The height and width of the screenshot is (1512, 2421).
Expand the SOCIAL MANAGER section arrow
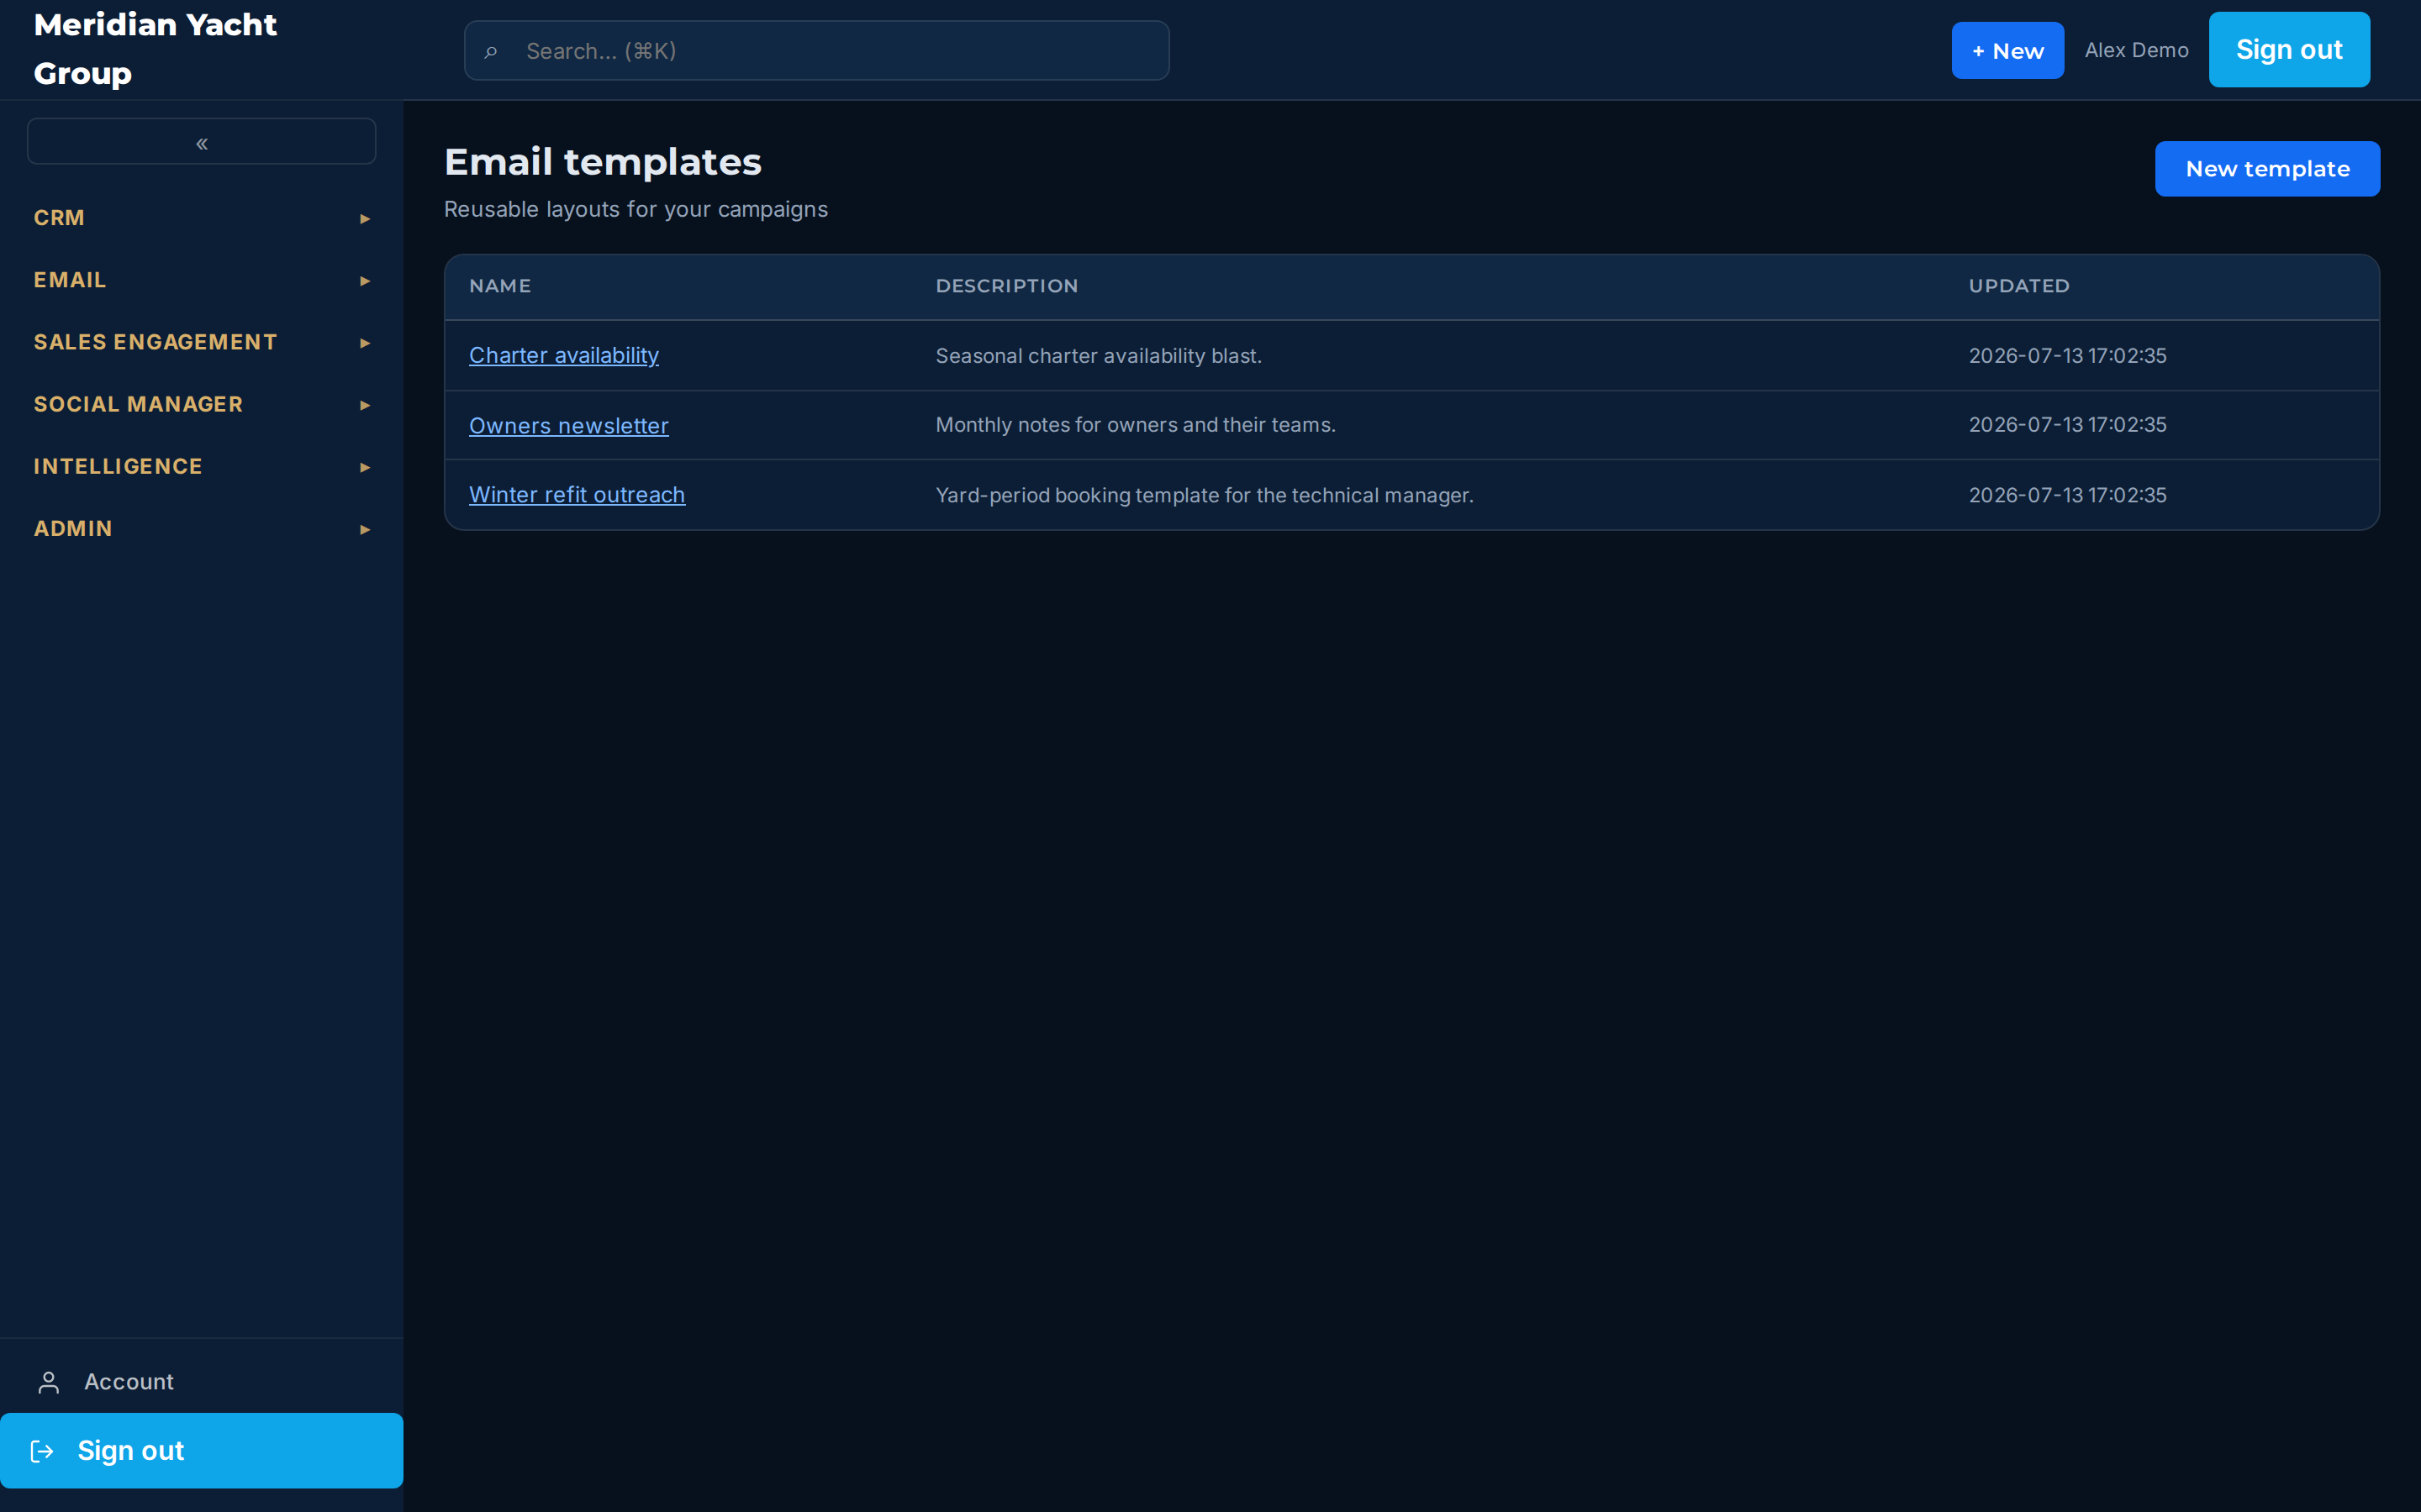365,405
